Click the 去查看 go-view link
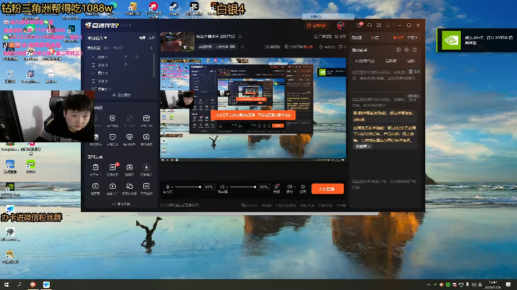This screenshot has width=517, height=290. [363, 146]
